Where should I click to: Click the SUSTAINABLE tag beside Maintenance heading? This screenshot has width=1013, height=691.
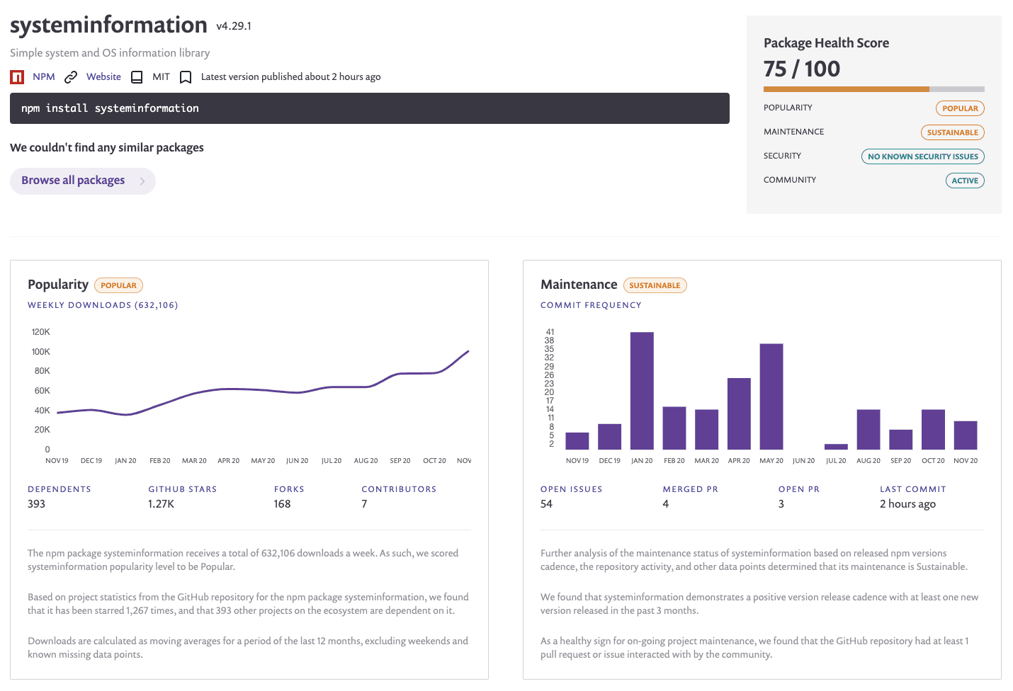click(655, 285)
